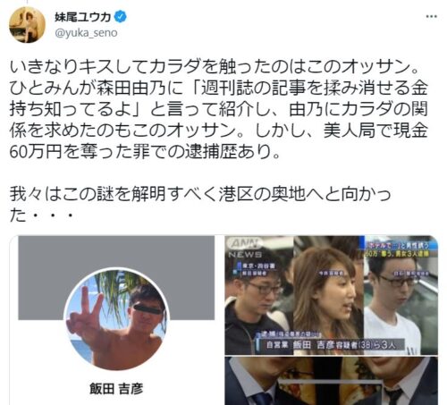The height and width of the screenshot is (405, 447).
Task: Click the man in white T-shirt in news image
Action: pos(393,304)
